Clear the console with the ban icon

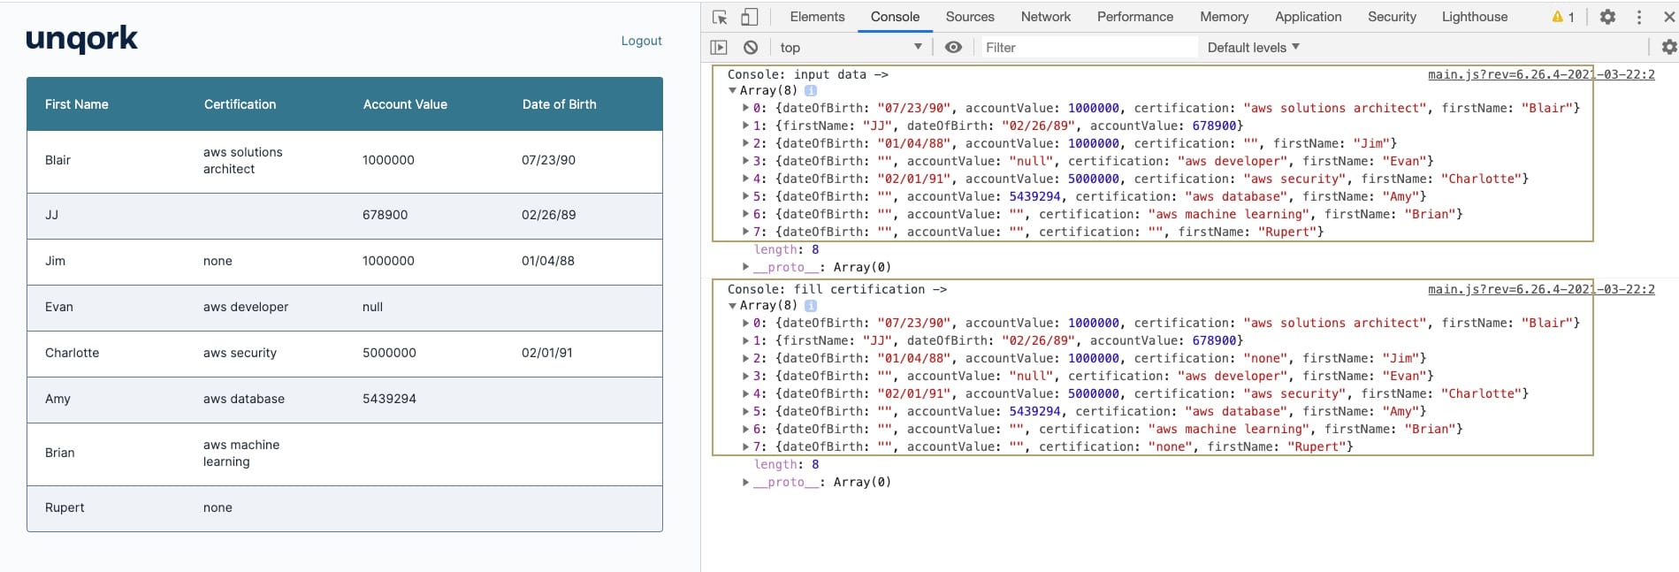coord(751,48)
